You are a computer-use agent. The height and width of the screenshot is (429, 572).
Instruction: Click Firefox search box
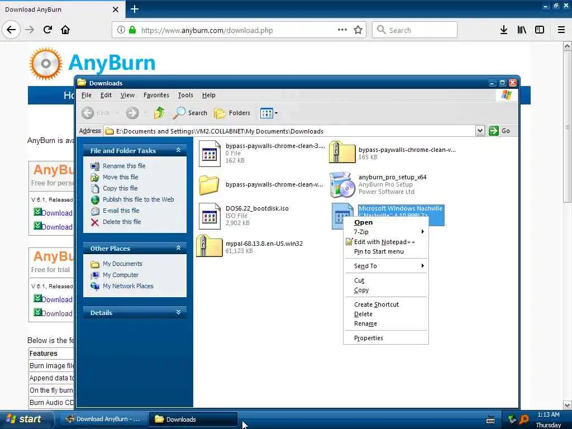point(414,30)
